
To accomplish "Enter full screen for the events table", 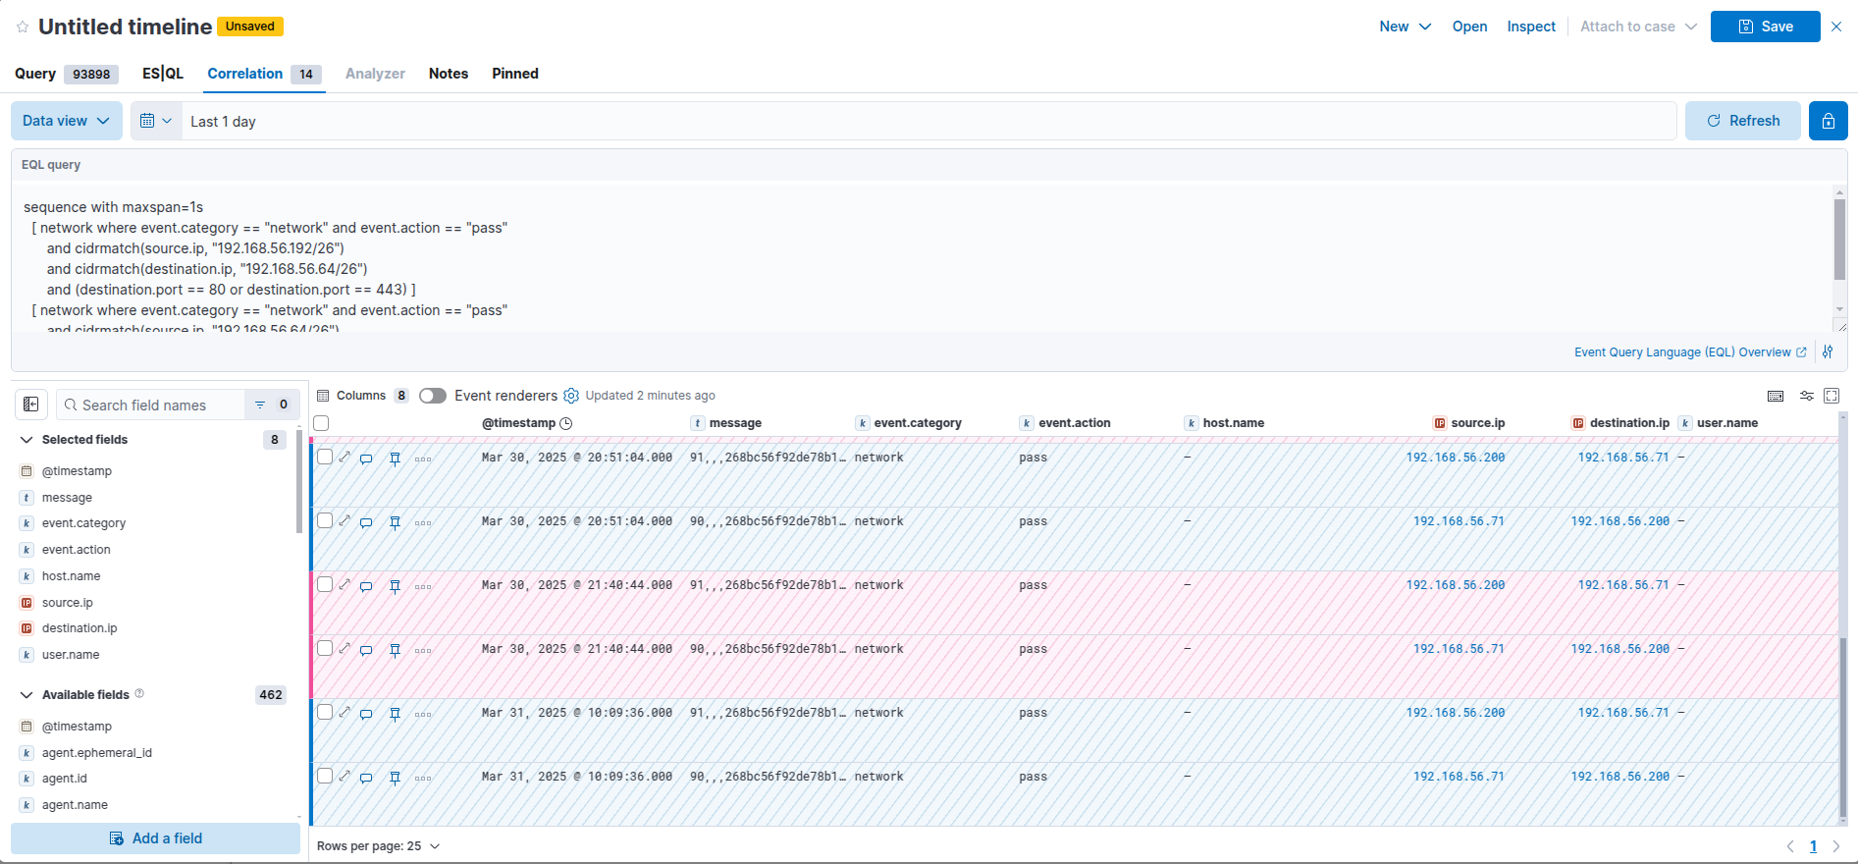I will pos(1831,396).
